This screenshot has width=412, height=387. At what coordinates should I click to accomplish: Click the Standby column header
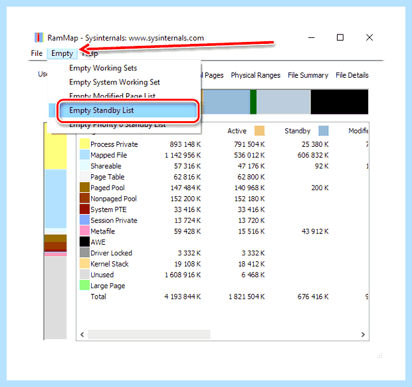(x=298, y=131)
